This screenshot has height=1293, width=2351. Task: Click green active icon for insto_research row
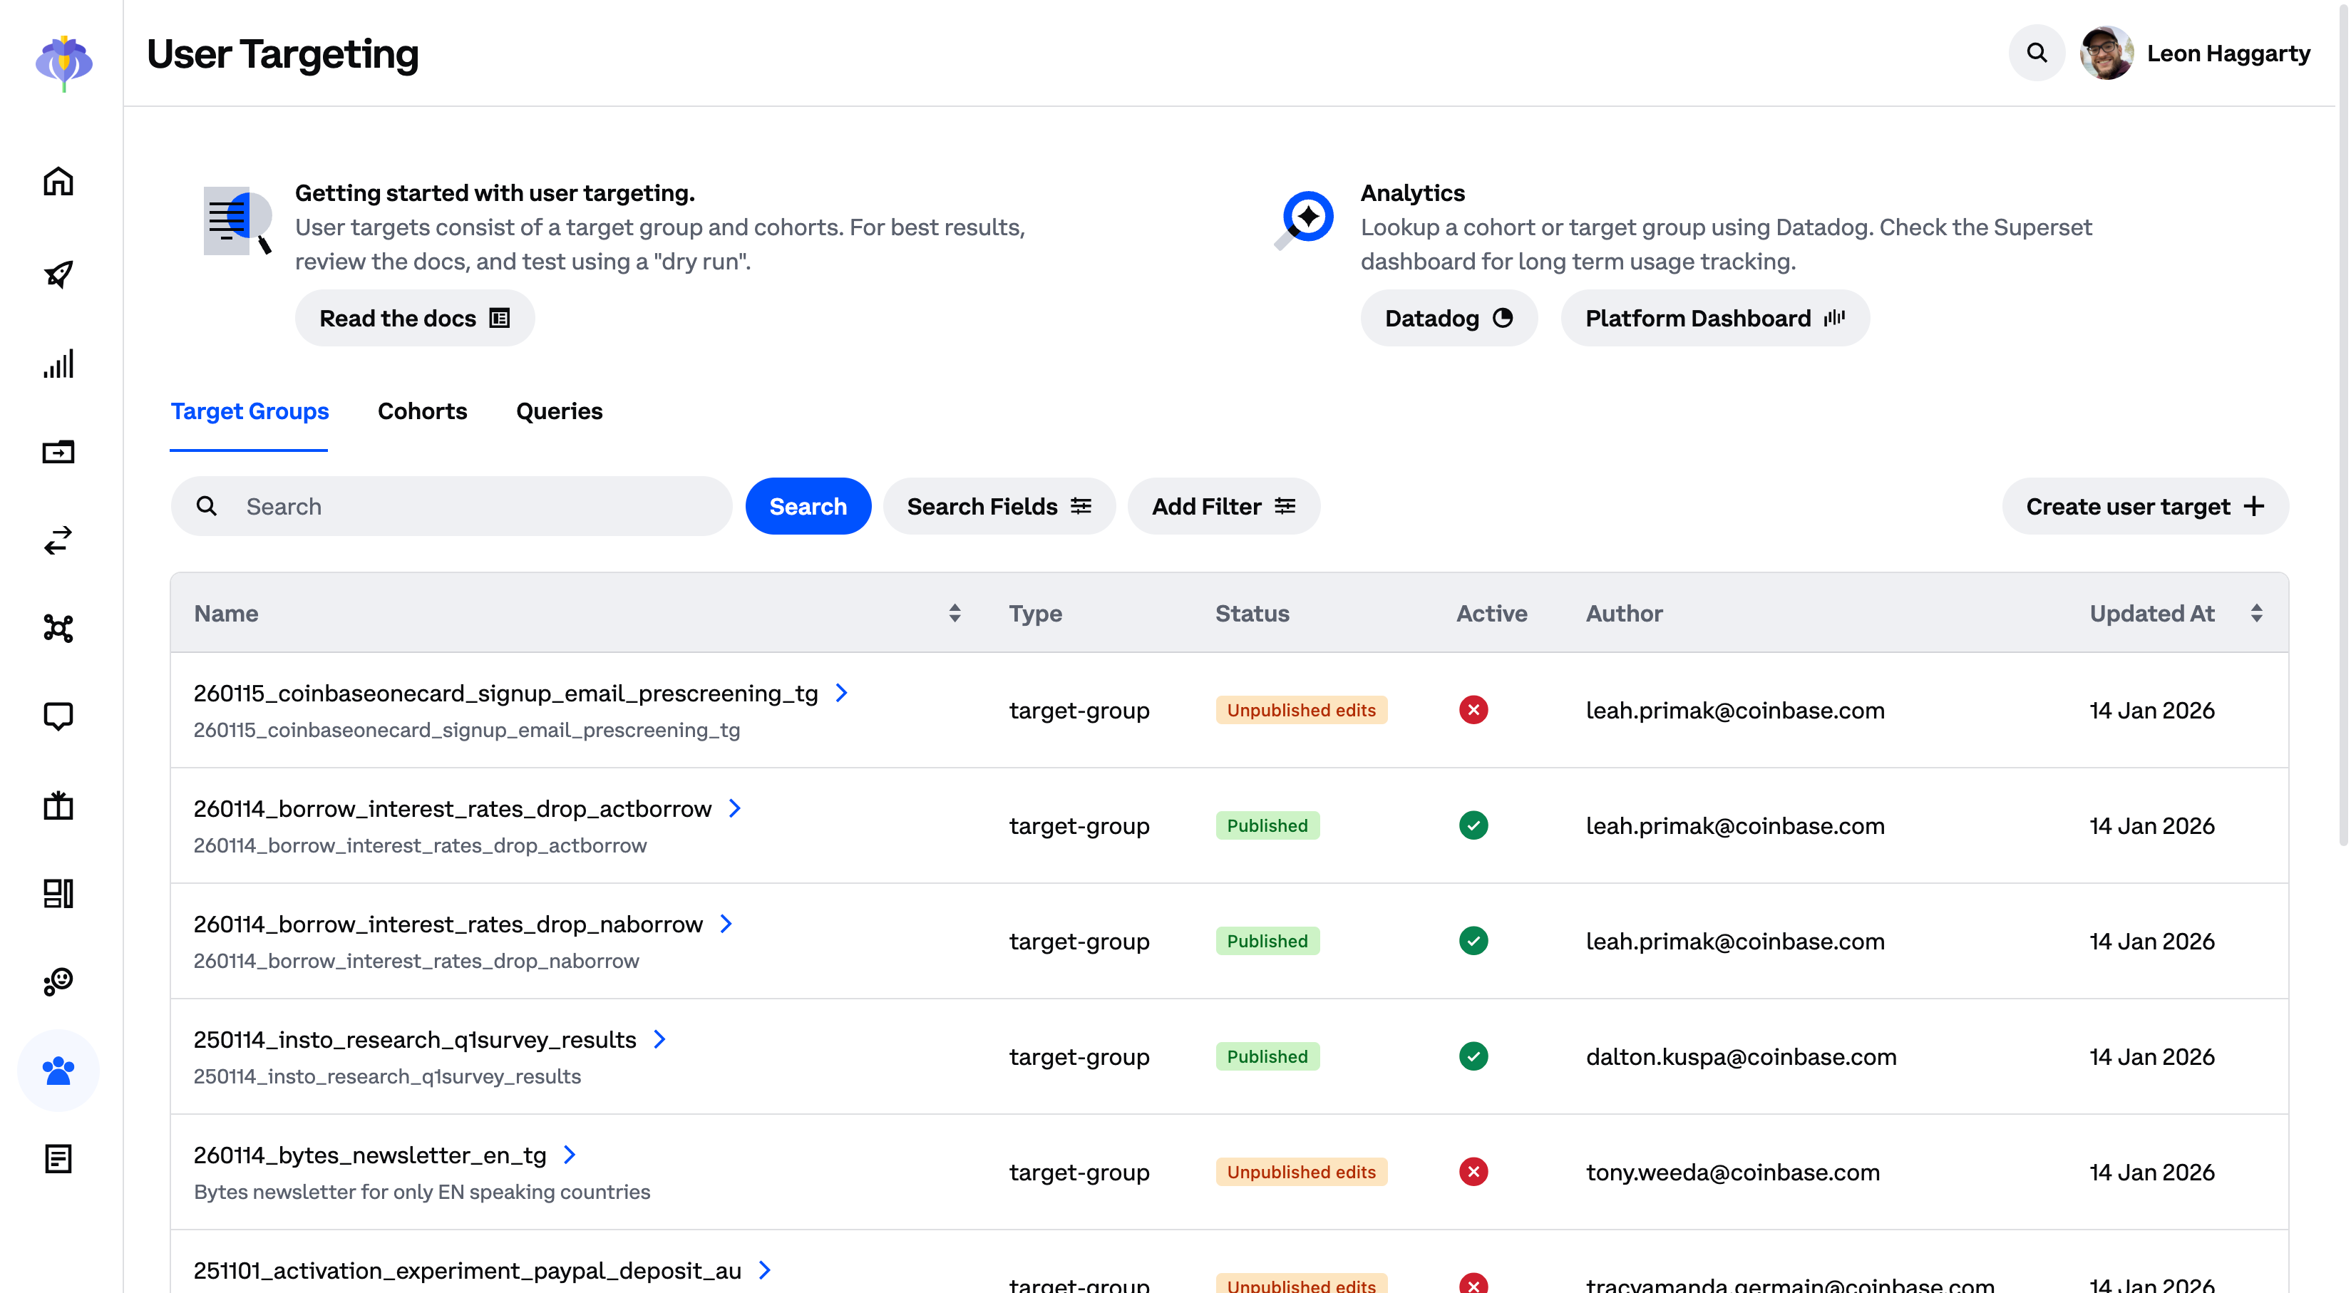tap(1473, 1056)
